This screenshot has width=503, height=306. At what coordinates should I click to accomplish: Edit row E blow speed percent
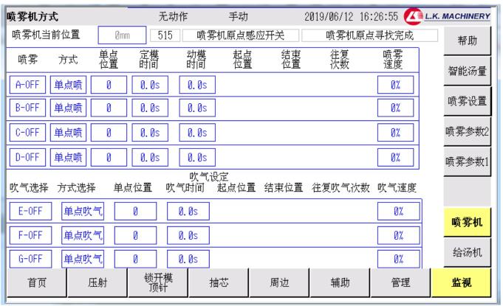click(398, 212)
